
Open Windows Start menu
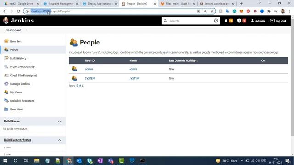pos(5,161)
